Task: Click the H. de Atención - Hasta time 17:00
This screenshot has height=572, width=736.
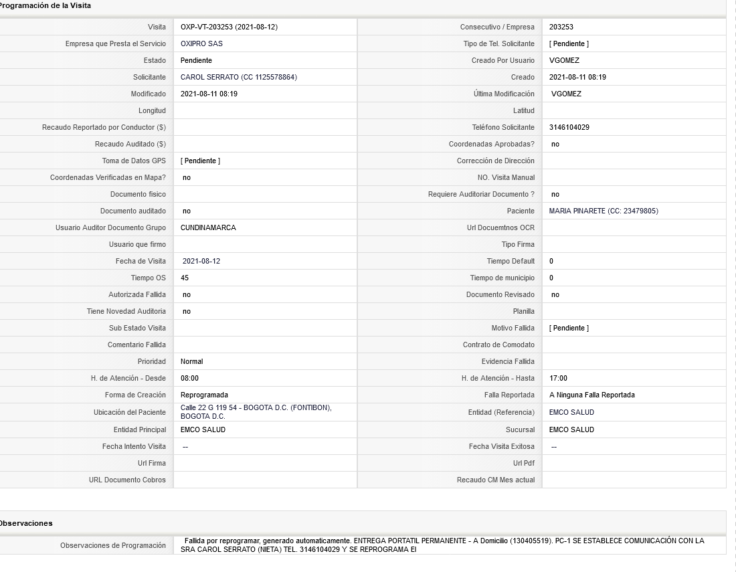Action: pyautogui.click(x=558, y=378)
